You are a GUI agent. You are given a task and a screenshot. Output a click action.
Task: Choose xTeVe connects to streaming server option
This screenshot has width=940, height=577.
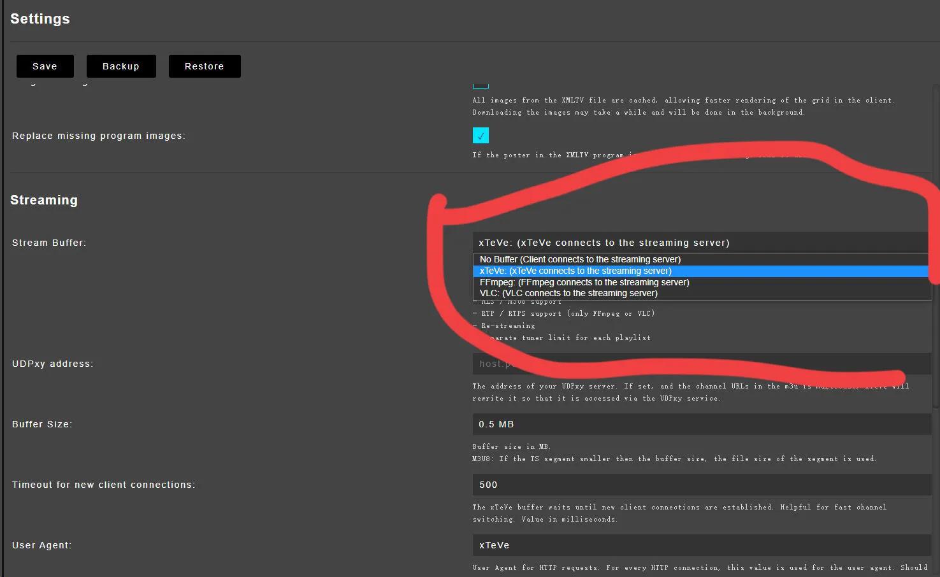575,271
